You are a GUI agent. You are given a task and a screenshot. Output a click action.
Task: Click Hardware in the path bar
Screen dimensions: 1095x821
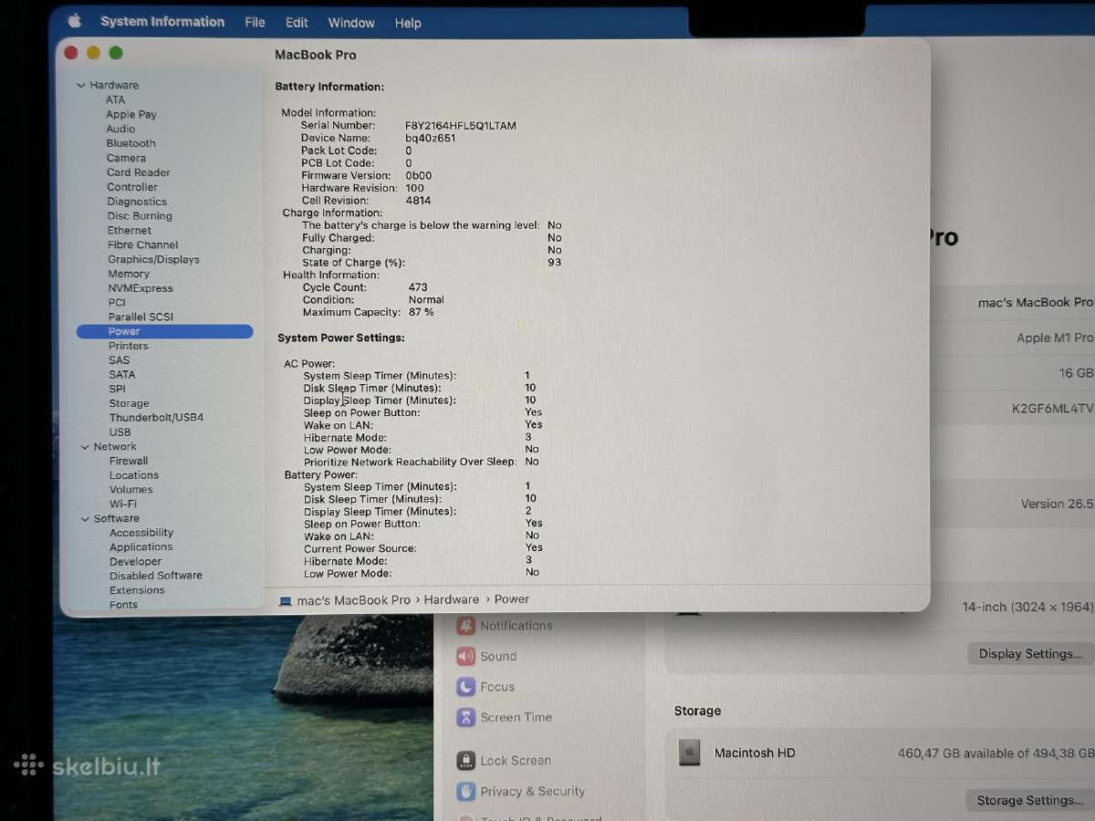click(452, 600)
